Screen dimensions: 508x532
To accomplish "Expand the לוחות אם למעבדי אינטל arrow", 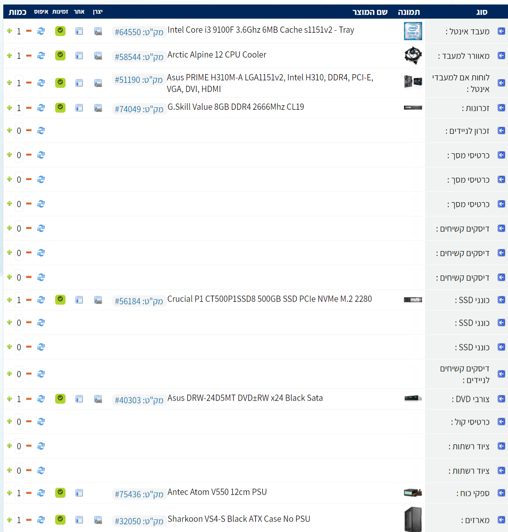I will 501,83.
